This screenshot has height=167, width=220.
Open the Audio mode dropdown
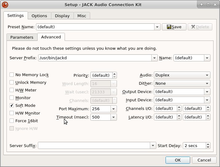182,75
